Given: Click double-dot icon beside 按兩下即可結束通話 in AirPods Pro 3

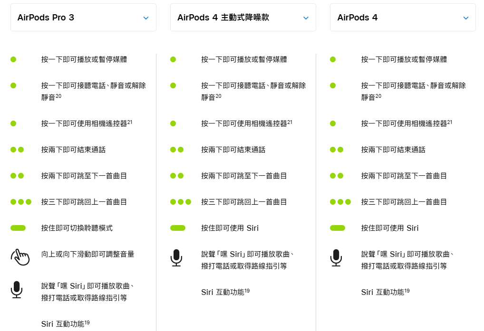Looking at the screenshot, I should click(x=17, y=150).
